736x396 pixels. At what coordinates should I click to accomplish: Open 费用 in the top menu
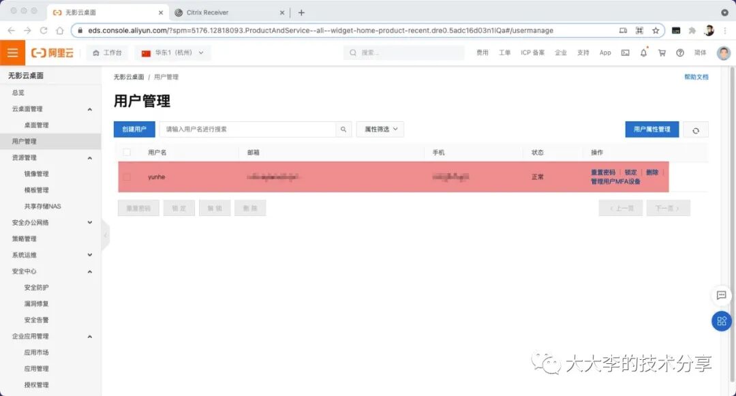click(x=482, y=52)
